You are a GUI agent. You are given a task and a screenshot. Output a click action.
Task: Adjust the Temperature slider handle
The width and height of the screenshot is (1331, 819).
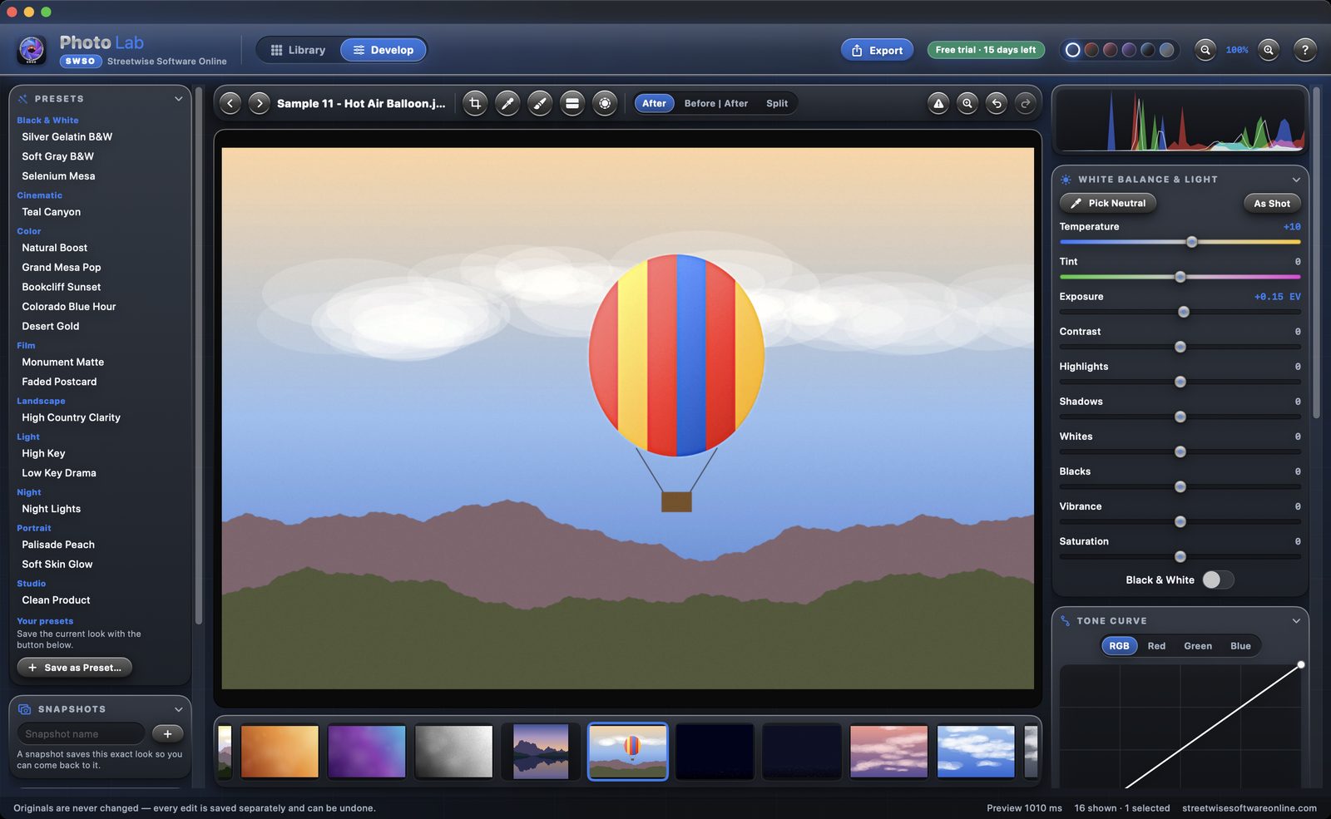pyautogui.click(x=1192, y=242)
